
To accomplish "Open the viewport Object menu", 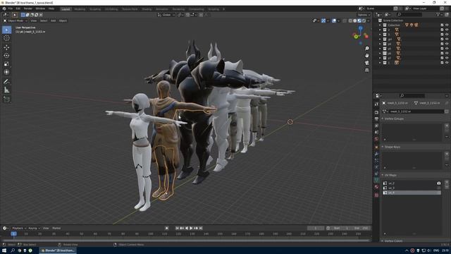I will click(63, 20).
